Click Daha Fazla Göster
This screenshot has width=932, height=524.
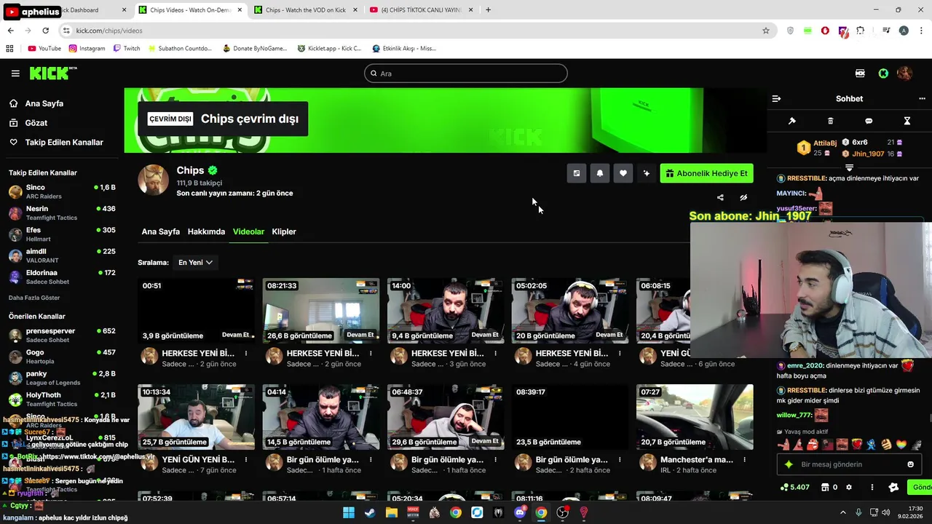[x=34, y=298]
